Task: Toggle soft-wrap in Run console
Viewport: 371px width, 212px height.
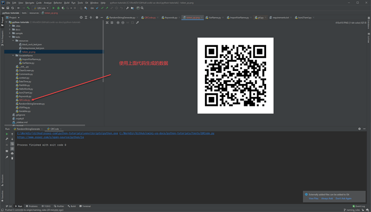Action: [12, 144]
